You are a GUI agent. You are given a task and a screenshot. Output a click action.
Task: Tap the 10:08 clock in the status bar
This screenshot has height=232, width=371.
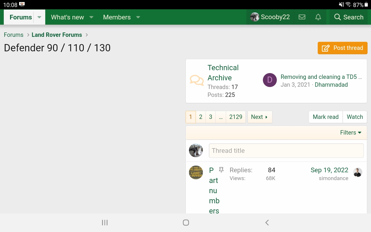pyautogui.click(x=10, y=5)
